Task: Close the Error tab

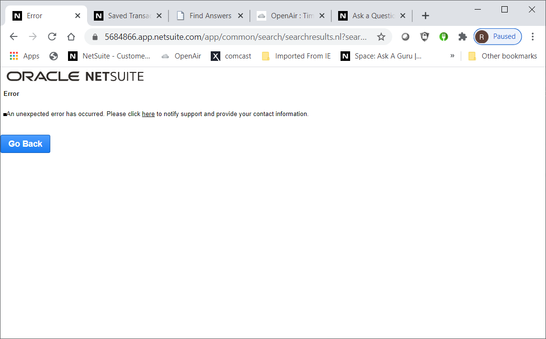Action: pos(78,16)
